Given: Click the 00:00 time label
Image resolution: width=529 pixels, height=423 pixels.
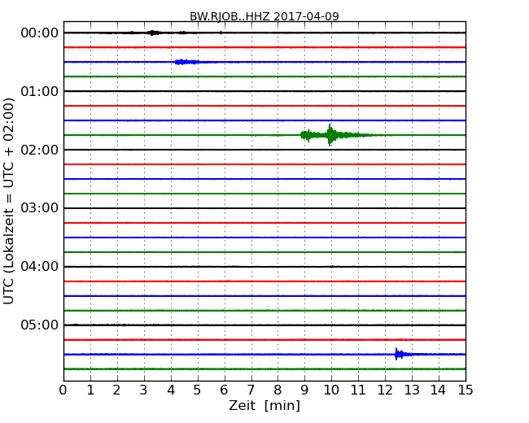Looking at the screenshot, I should point(40,33).
